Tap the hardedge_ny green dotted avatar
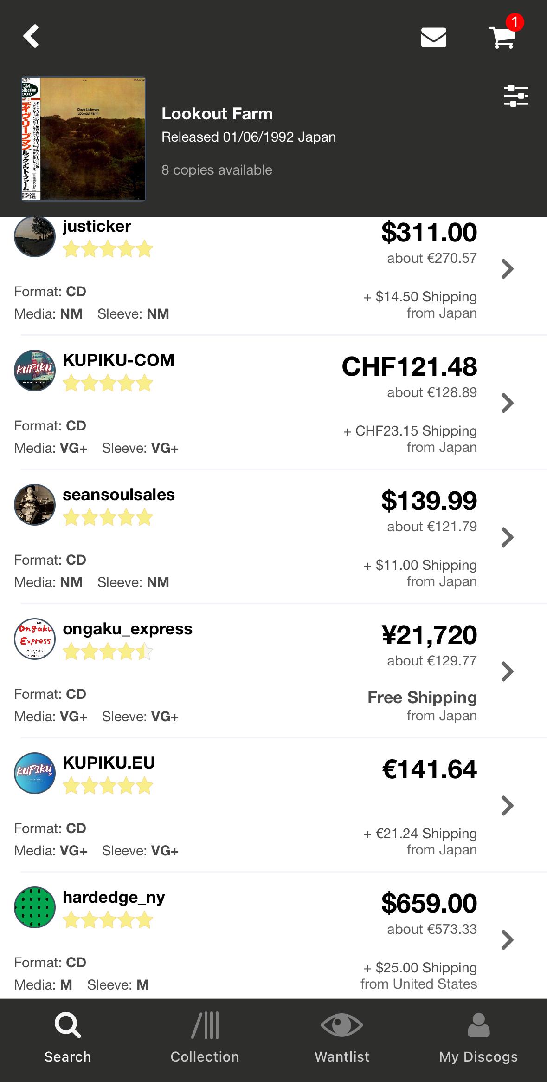This screenshot has height=1082, width=547. click(x=35, y=907)
